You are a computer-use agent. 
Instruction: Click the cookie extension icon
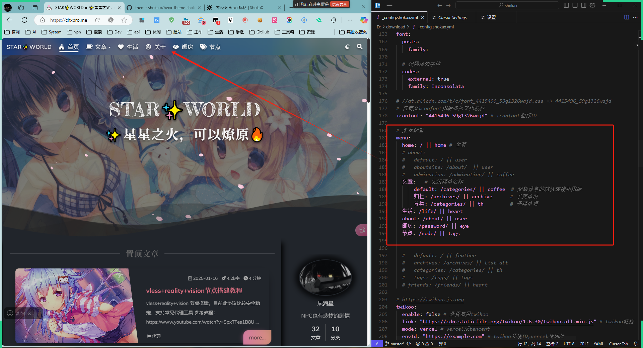click(260, 20)
